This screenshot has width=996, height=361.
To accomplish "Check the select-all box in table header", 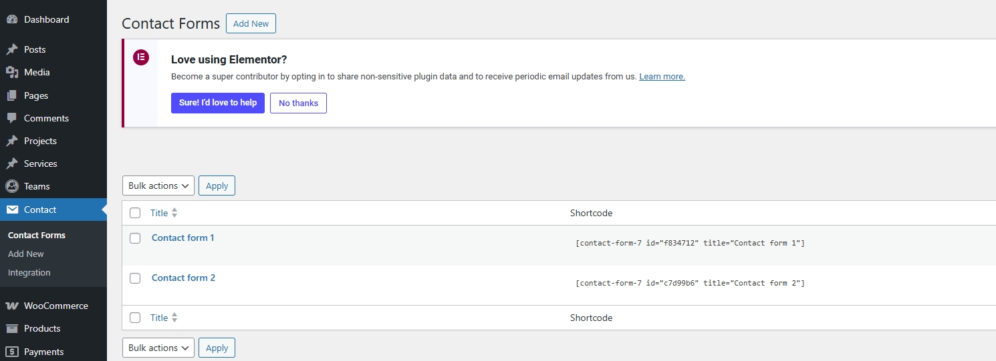I will 135,213.
